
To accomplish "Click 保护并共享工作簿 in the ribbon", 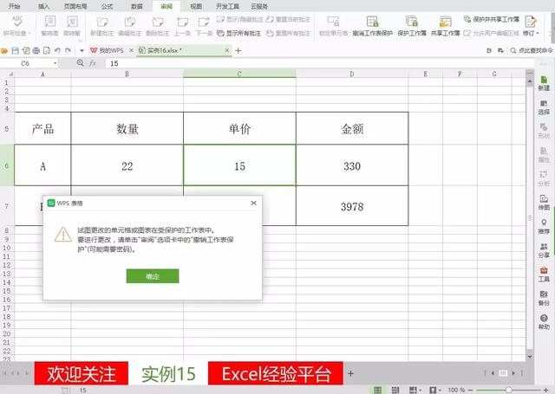I will pos(492,19).
